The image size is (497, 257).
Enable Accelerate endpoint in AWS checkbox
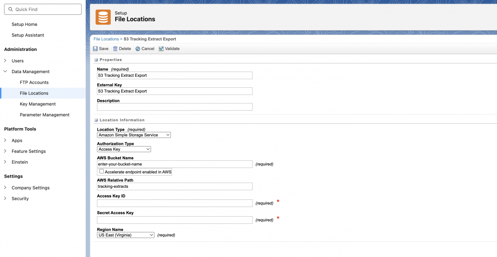pyautogui.click(x=102, y=171)
